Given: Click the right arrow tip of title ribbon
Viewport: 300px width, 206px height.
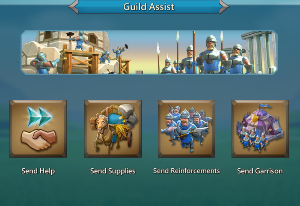Looking at the screenshot, I should 224,7.
